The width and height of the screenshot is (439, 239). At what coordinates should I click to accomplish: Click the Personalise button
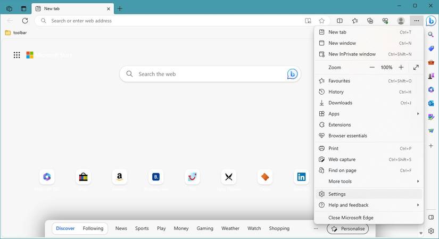click(x=347, y=228)
